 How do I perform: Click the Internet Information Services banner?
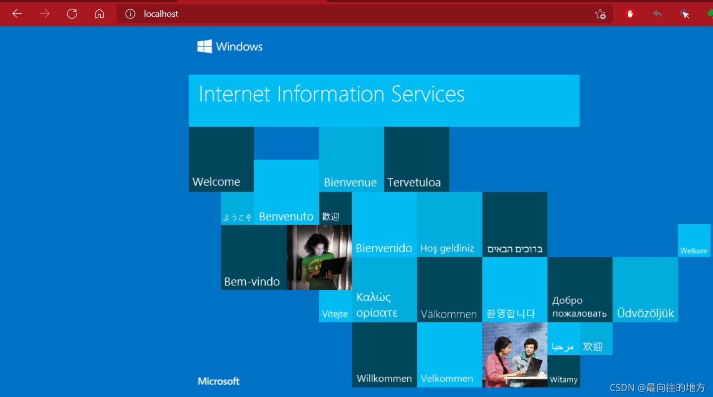point(384,101)
